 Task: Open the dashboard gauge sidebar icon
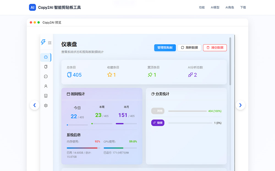pos(46,57)
